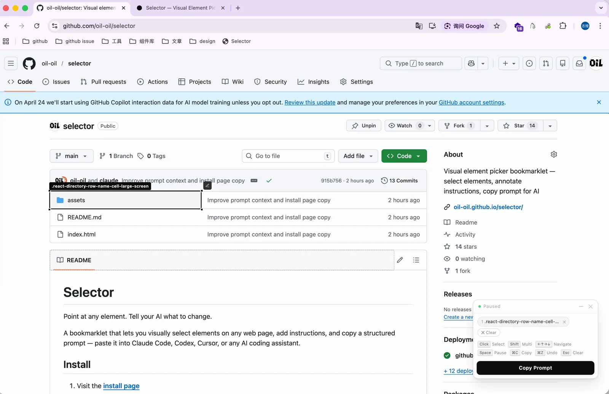Open the Settings tab
Image resolution: width=609 pixels, height=394 pixels.
point(356,82)
